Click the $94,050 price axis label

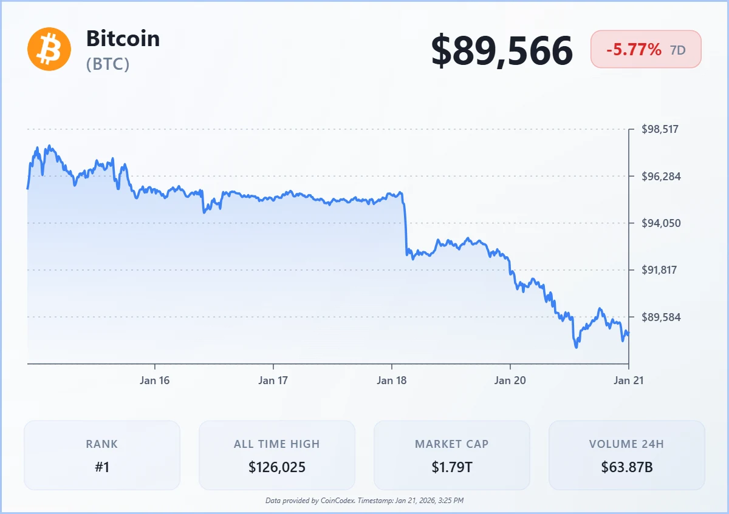(660, 223)
